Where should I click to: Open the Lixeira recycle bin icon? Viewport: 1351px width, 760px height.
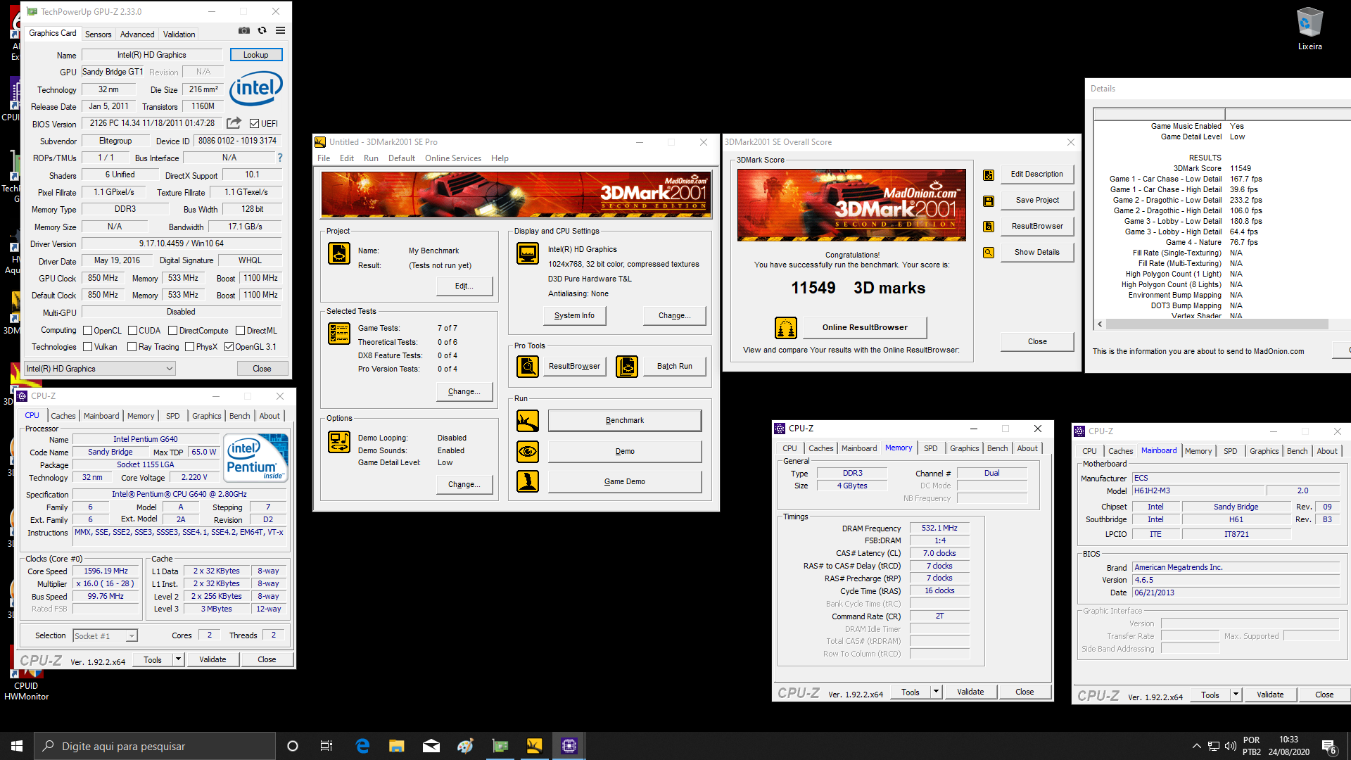(1309, 29)
